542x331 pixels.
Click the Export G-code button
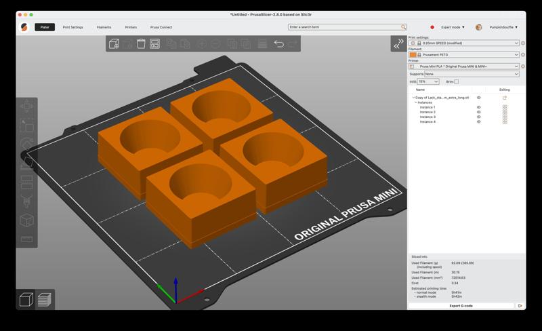click(x=461, y=306)
